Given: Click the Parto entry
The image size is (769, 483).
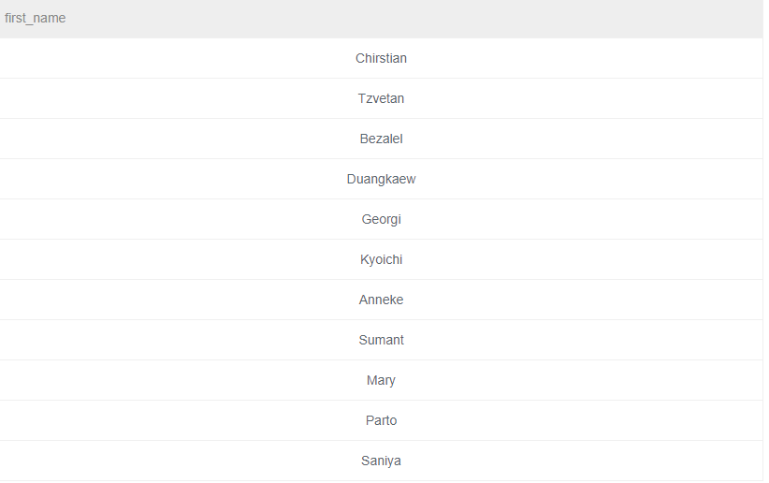Looking at the screenshot, I should (381, 420).
